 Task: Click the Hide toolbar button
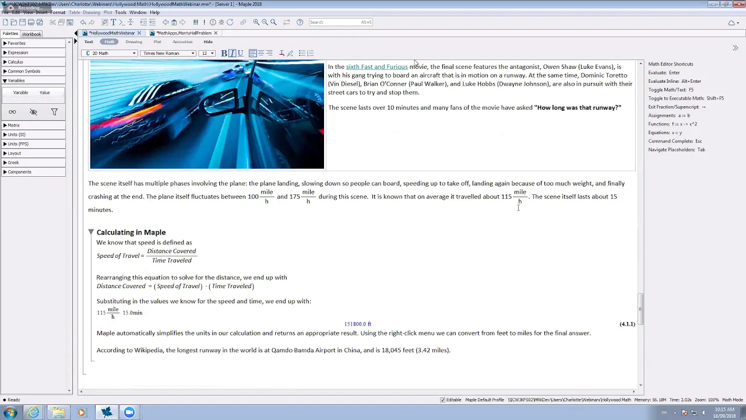(x=208, y=42)
